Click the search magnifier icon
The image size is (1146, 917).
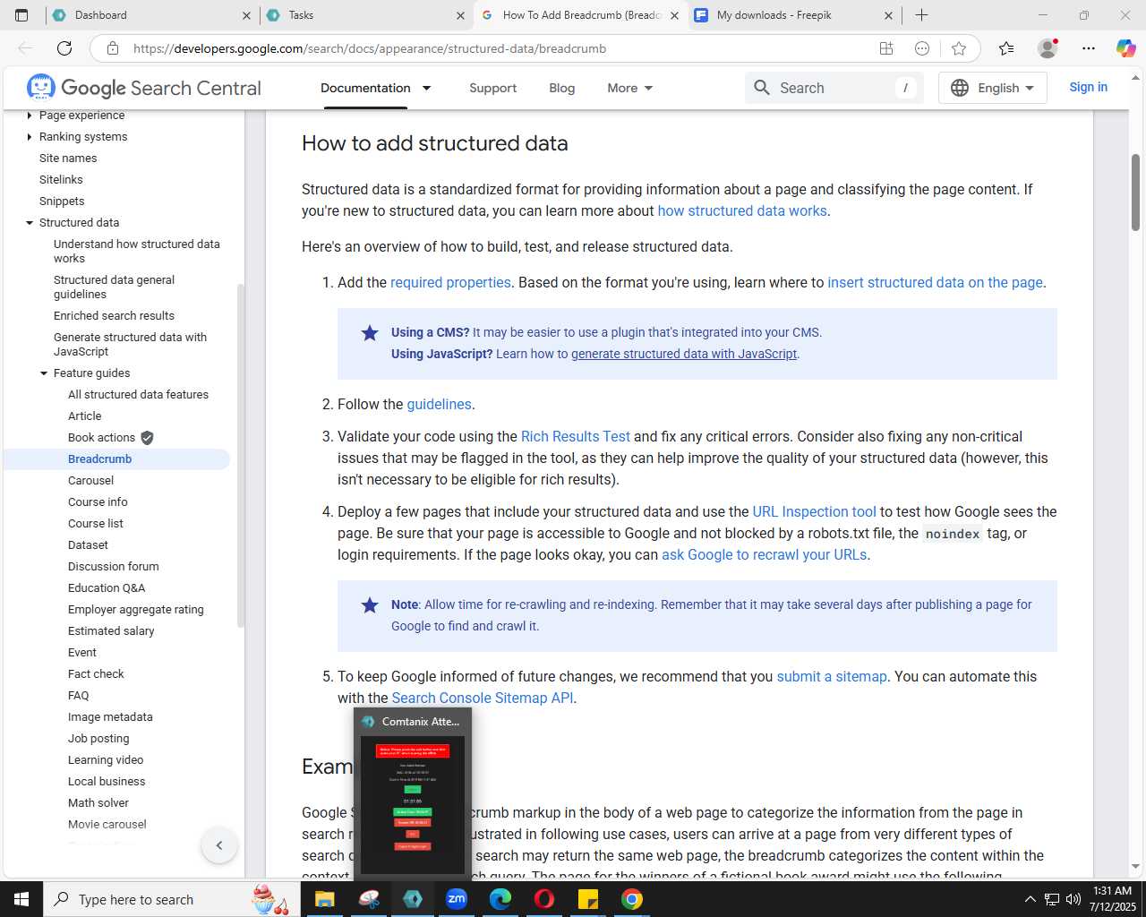click(x=762, y=88)
